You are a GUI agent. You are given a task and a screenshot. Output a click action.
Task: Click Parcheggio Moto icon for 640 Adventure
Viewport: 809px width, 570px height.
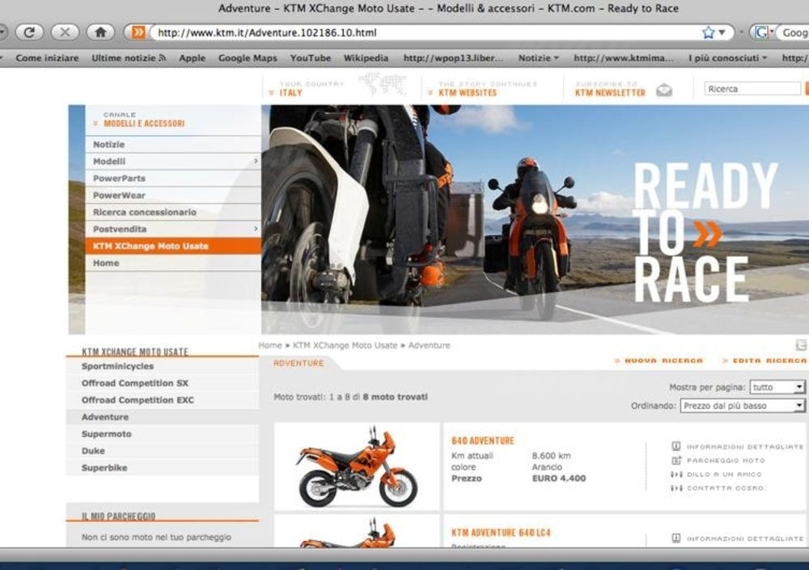676,461
